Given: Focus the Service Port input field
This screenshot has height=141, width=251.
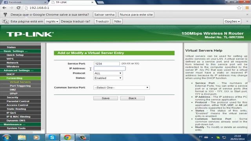Looking at the screenshot, I should pos(107,63).
